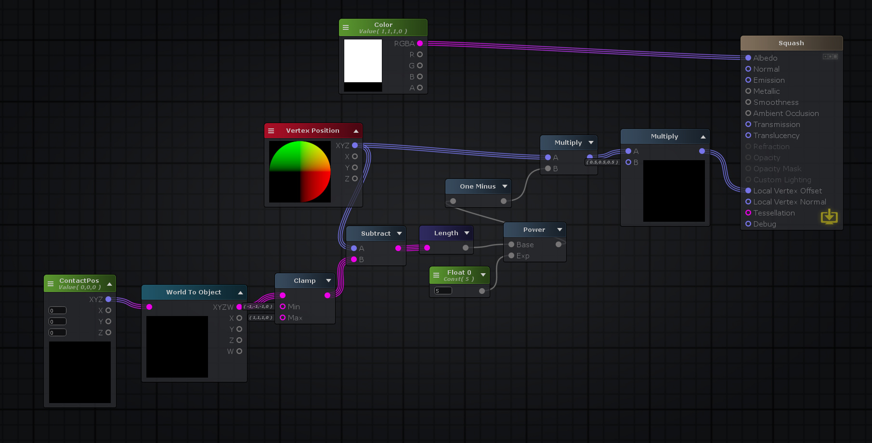Screen dimensions: 872x443
Task: Click the Local Vertex Offset input port
Action: 748,191
